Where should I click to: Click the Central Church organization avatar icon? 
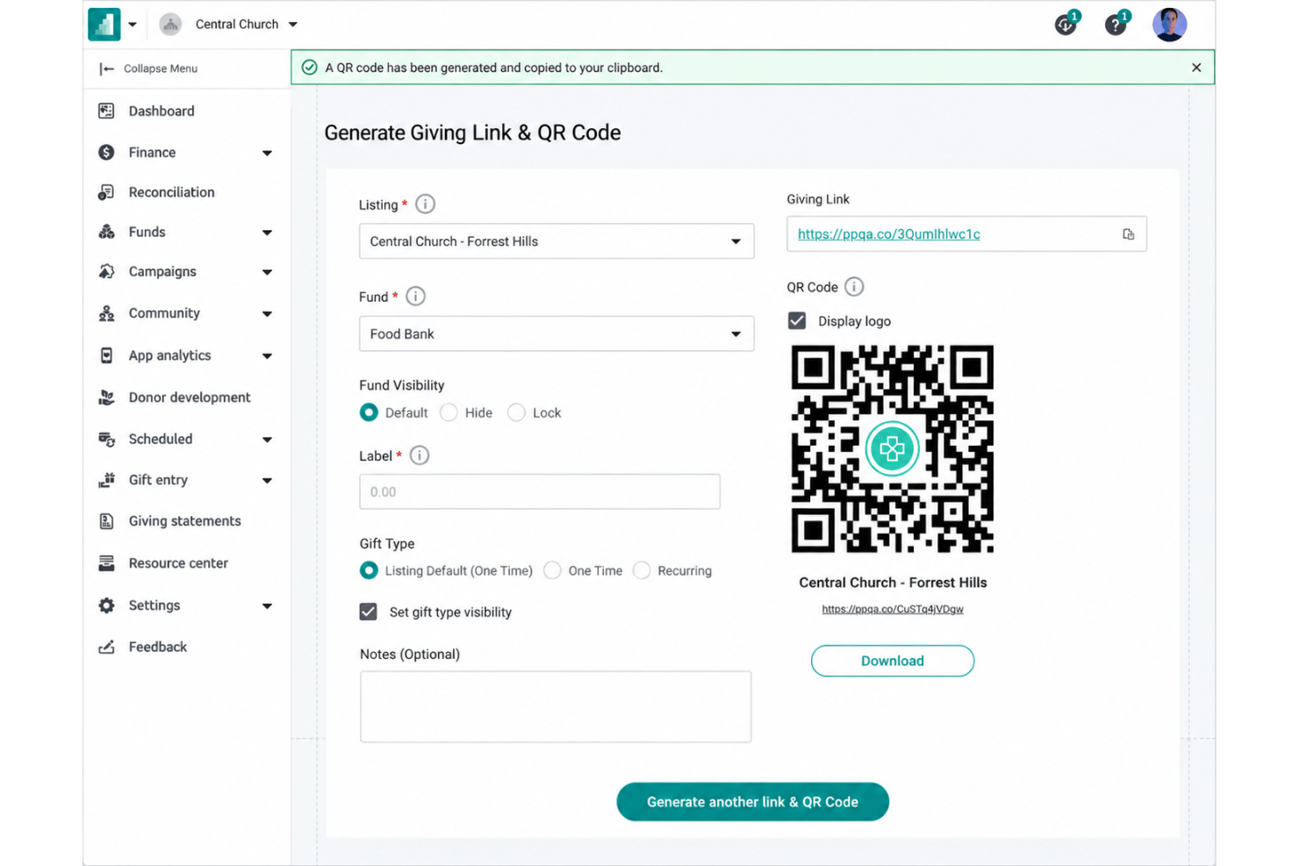tap(170, 25)
